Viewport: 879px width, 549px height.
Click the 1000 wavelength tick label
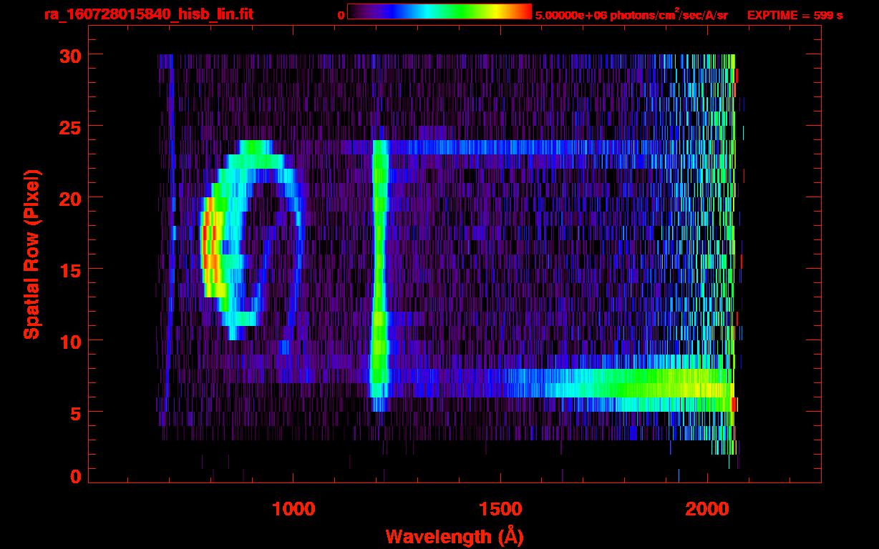click(293, 509)
